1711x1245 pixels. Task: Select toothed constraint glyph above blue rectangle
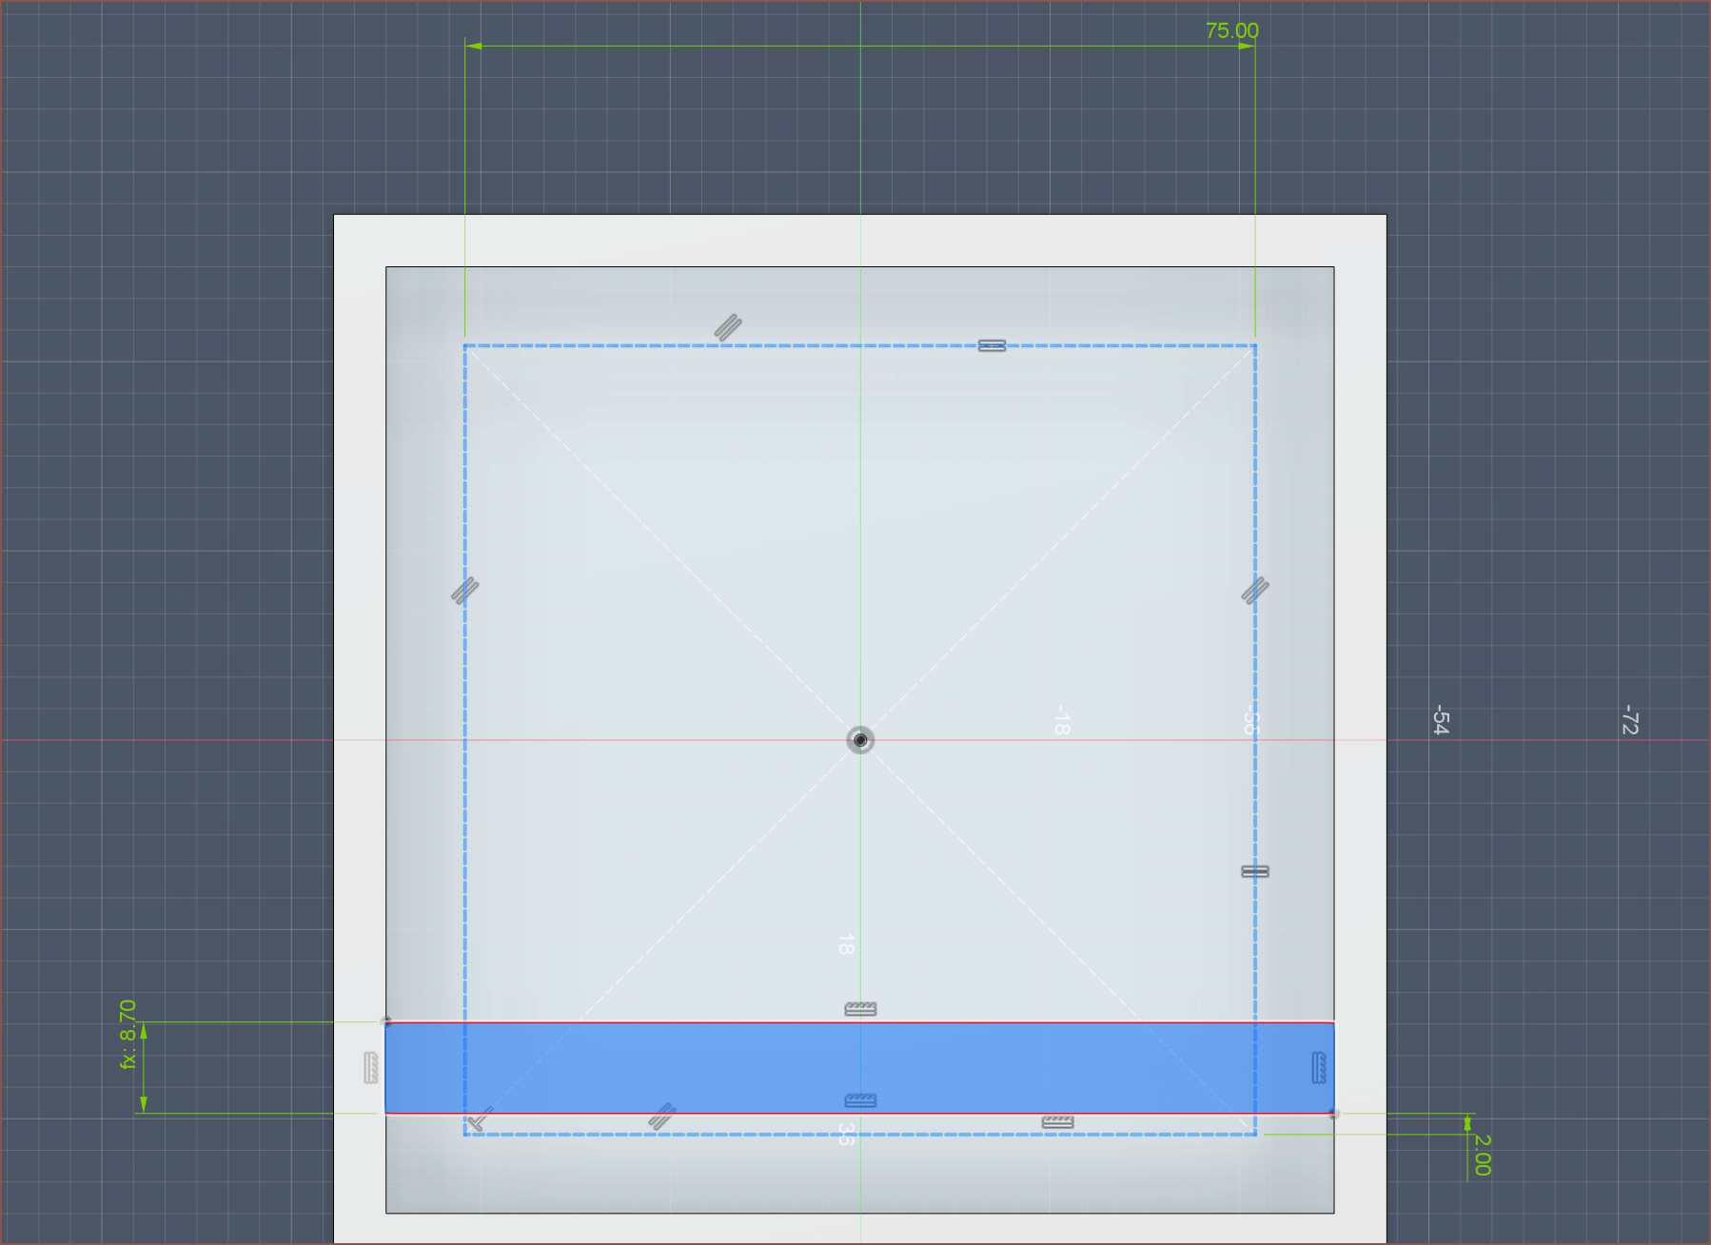pyautogui.click(x=860, y=1009)
